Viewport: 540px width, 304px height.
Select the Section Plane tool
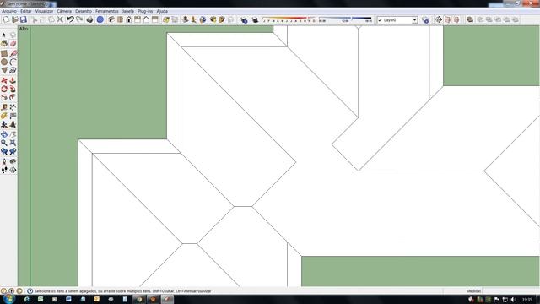(13, 170)
